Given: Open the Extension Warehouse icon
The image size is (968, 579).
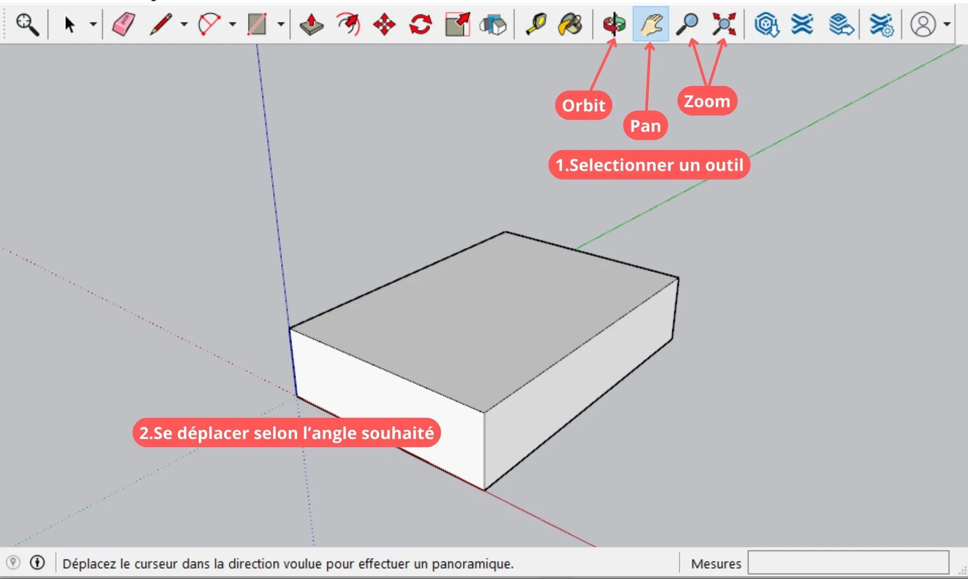Looking at the screenshot, I should (x=802, y=24).
